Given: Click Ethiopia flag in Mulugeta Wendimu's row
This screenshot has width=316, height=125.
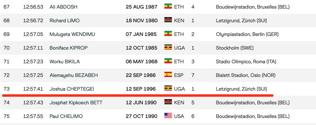Looking at the screenshot, I should [x=168, y=34].
